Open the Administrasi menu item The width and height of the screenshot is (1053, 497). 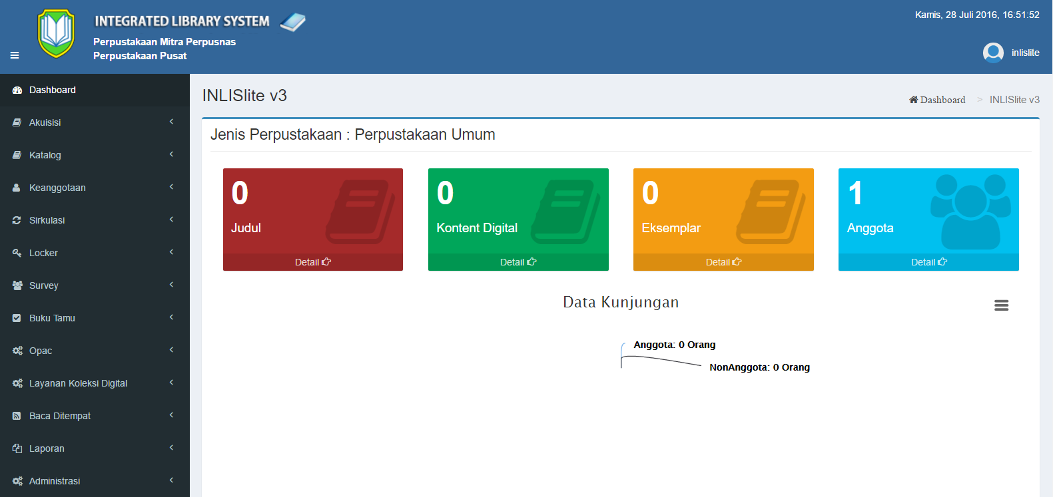[95, 481]
